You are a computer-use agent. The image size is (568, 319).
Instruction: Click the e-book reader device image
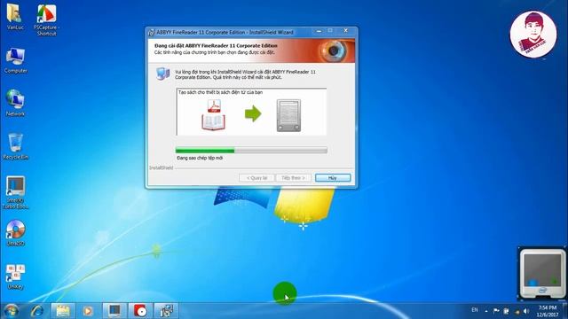[288, 115]
